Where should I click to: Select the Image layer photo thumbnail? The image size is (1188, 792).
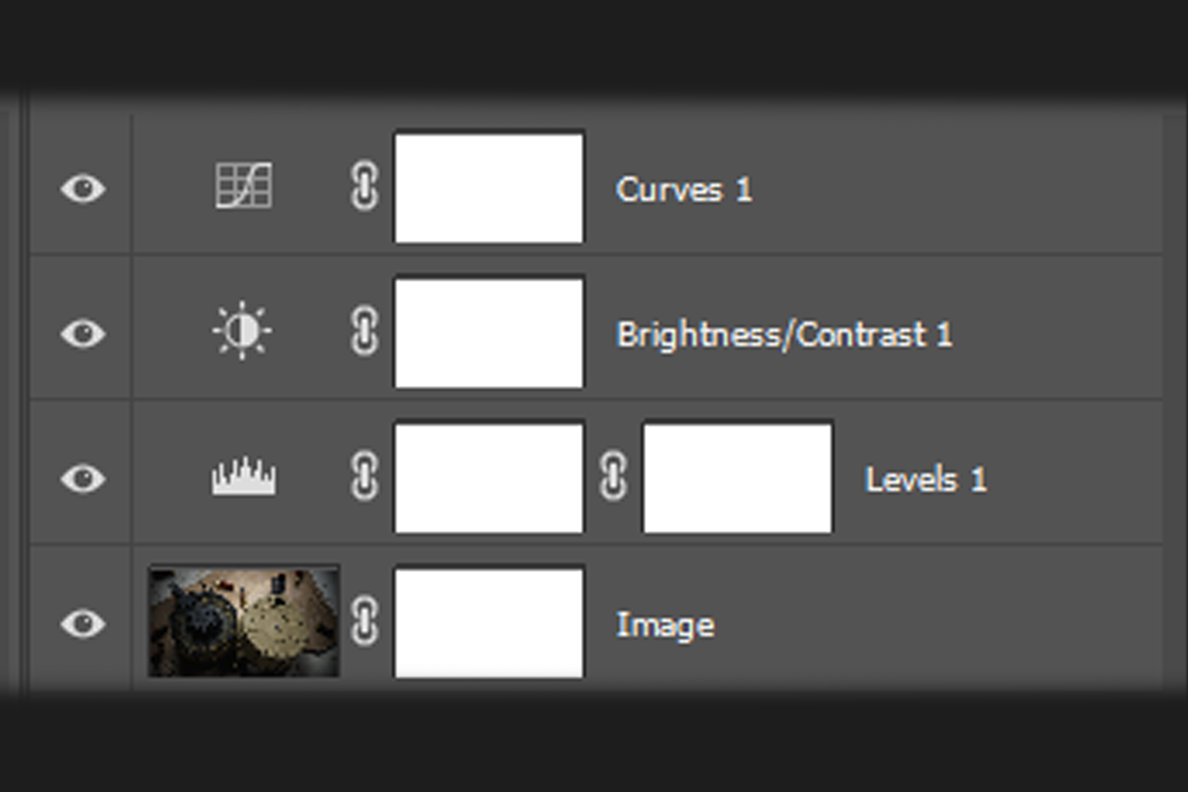tap(244, 622)
